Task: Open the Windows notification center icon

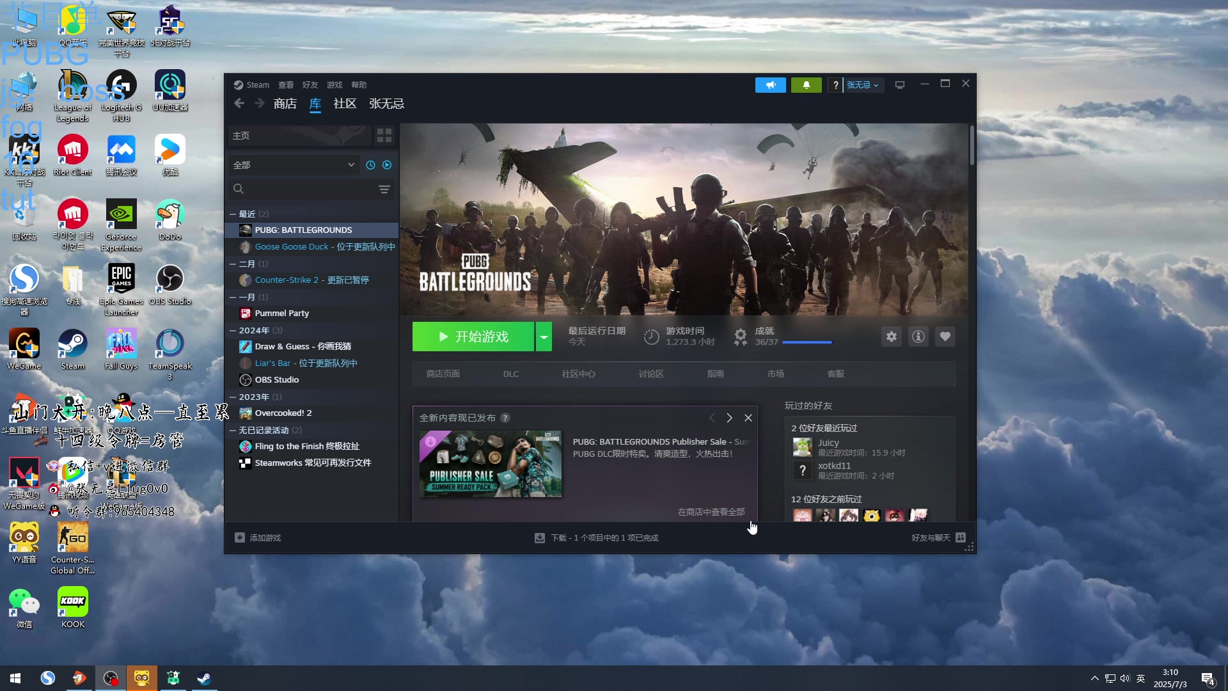Action: (1208, 678)
